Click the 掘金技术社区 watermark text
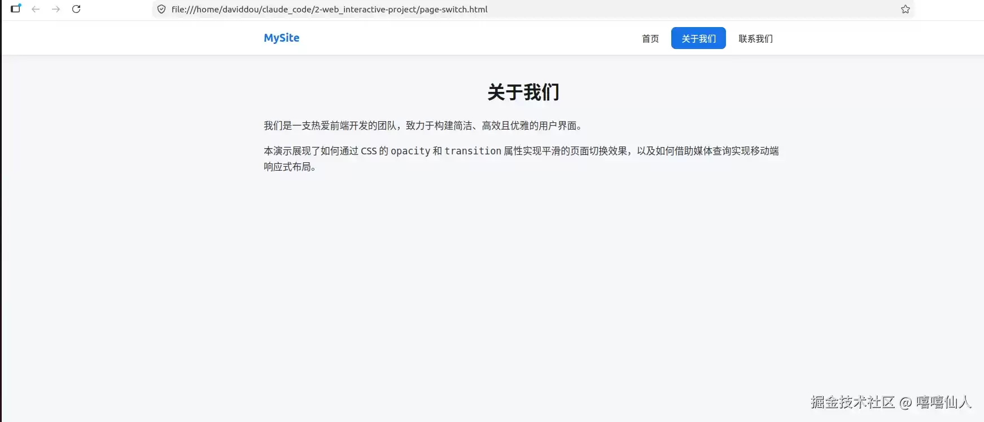984x422 pixels. click(852, 402)
